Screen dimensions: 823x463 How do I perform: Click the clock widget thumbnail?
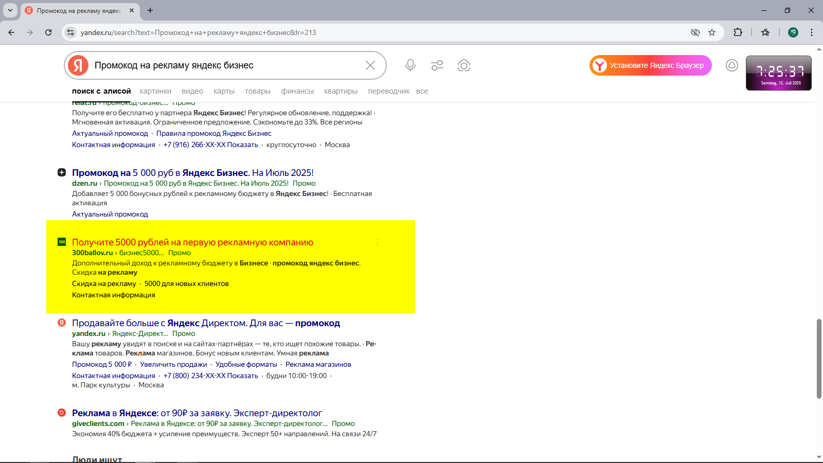click(x=779, y=73)
